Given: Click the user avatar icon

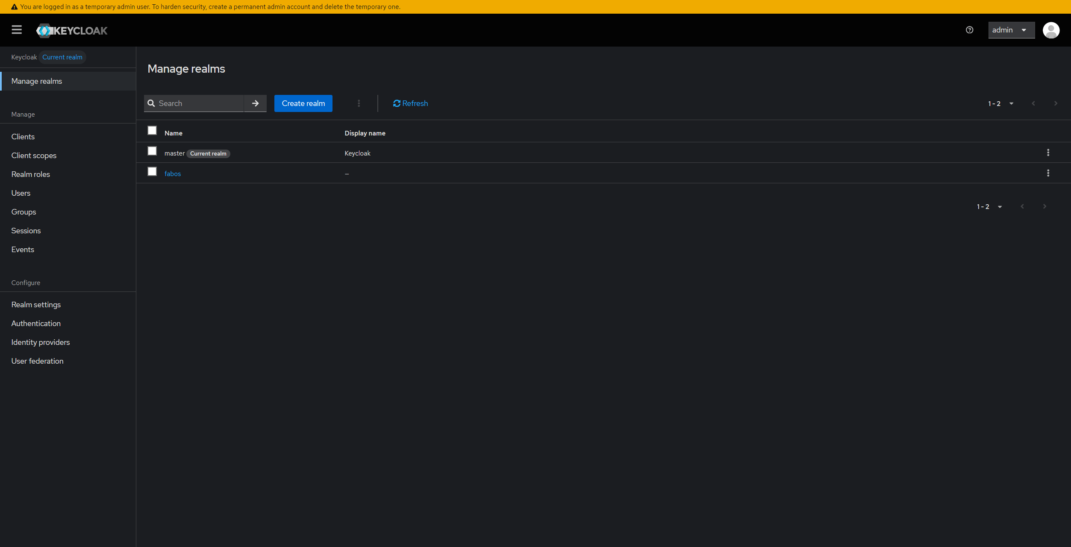Looking at the screenshot, I should point(1051,30).
